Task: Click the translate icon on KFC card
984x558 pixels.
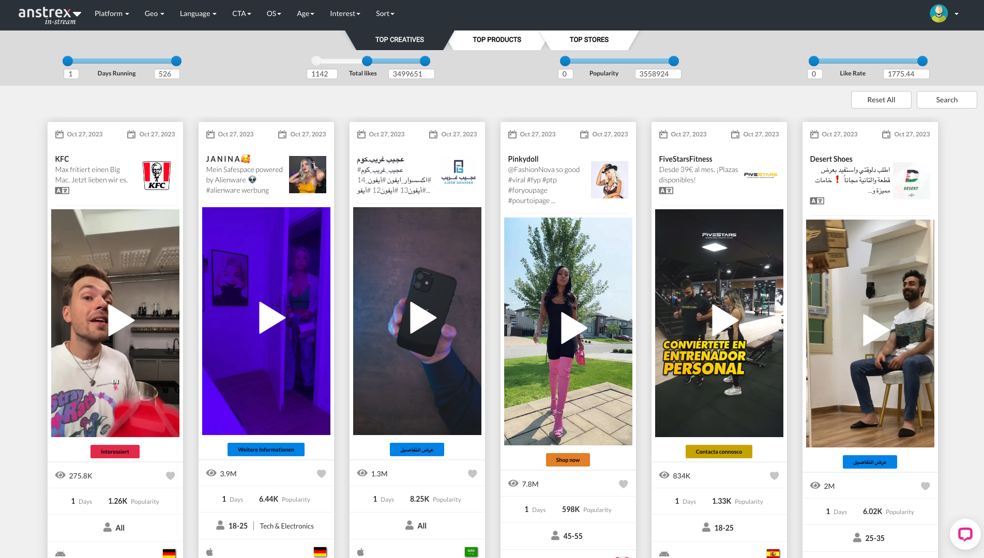Action: 62,191
